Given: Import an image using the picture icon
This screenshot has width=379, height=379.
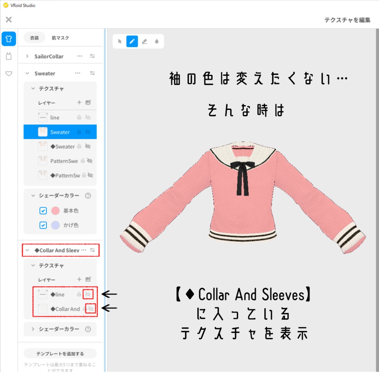Looking at the screenshot, I should [88, 103].
